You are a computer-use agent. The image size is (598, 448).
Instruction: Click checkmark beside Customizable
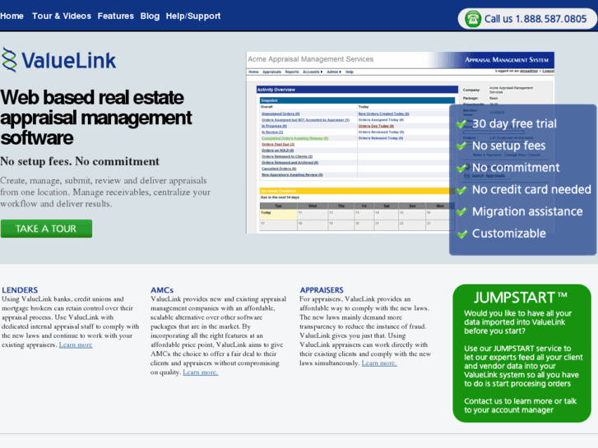[x=461, y=233]
